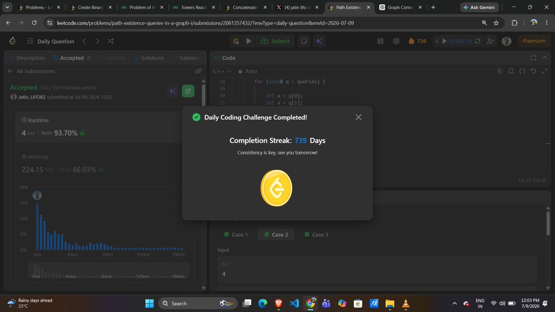Click the debug icon beside Run
Screen dimensions: 555x312
point(236,41)
